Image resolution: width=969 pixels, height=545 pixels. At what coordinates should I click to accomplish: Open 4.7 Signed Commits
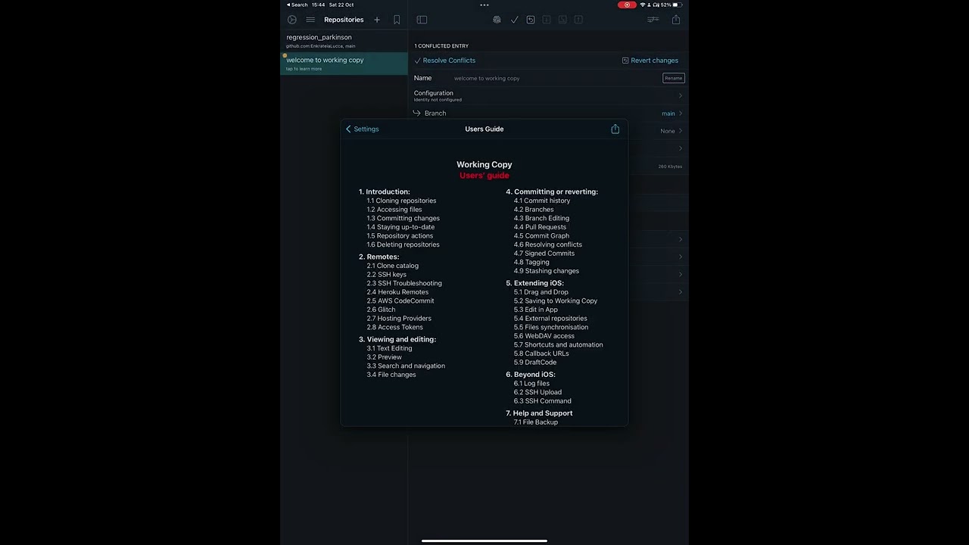click(x=544, y=254)
